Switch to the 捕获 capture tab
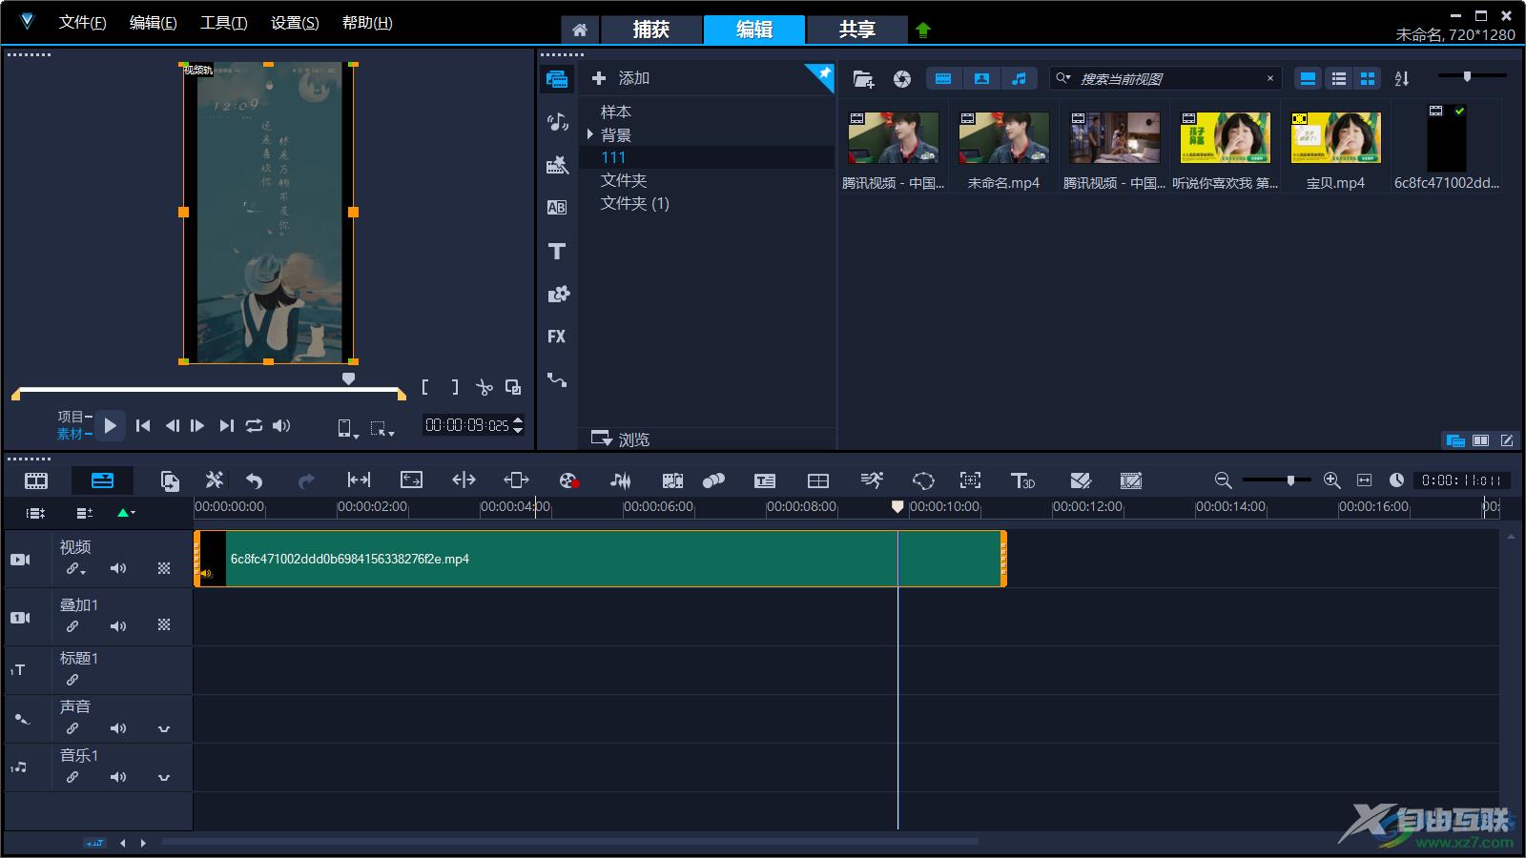The width and height of the screenshot is (1526, 858). click(651, 30)
